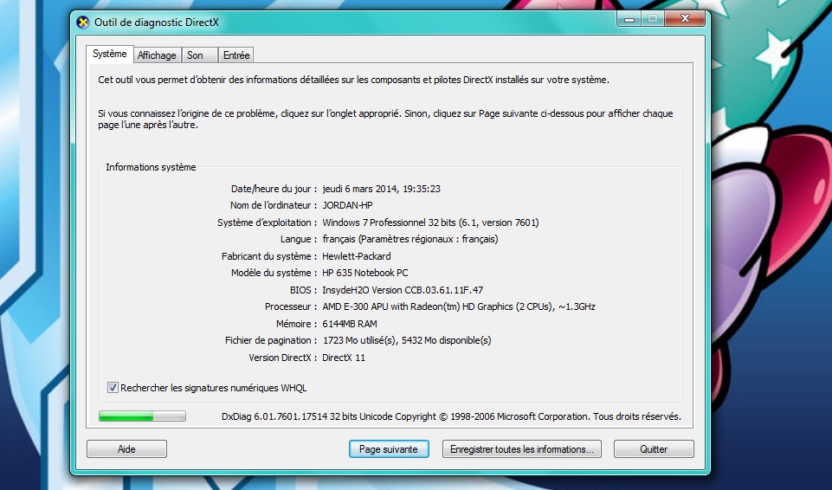Minimize the DirectX diagnostic window
Image resolution: width=832 pixels, height=490 pixels.
[x=629, y=18]
